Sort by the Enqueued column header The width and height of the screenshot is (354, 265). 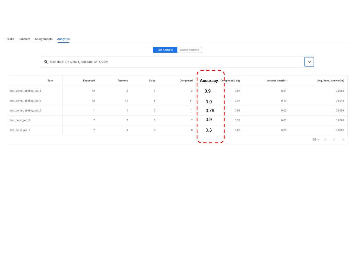(89, 81)
